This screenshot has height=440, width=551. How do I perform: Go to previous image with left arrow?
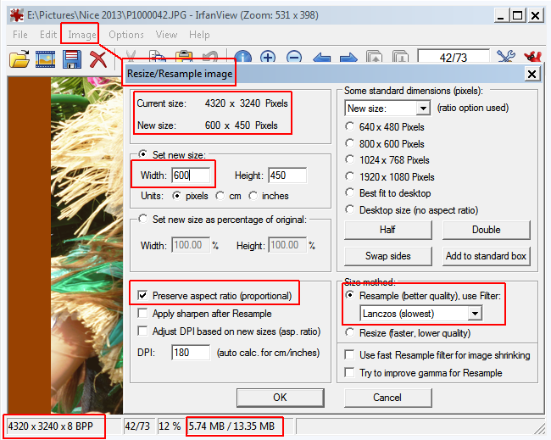point(322,58)
